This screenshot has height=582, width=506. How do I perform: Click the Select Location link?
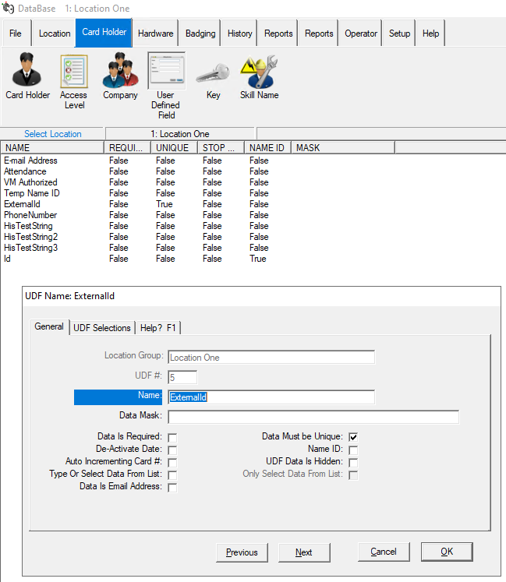pyautogui.click(x=53, y=134)
